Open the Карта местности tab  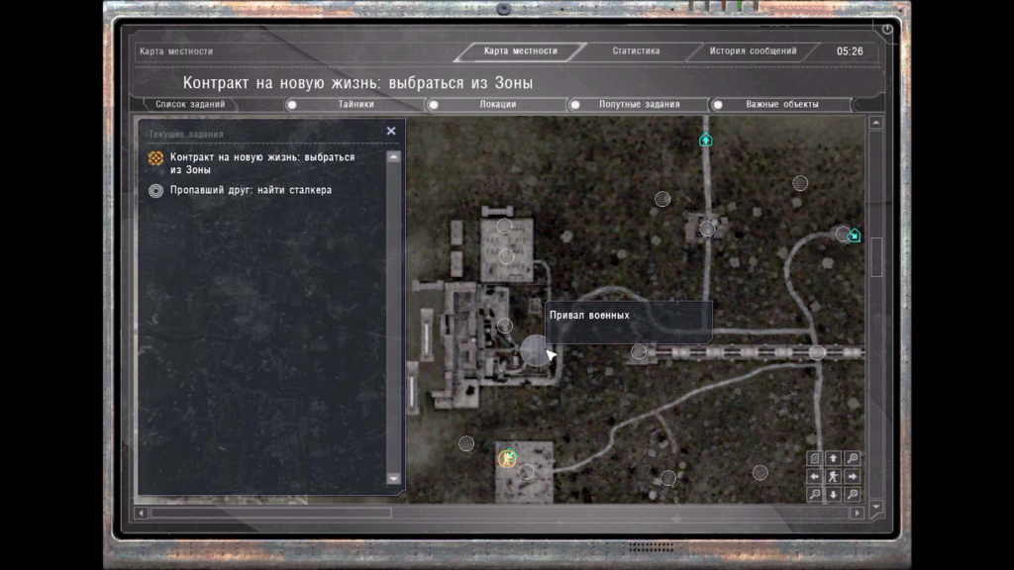tap(521, 51)
